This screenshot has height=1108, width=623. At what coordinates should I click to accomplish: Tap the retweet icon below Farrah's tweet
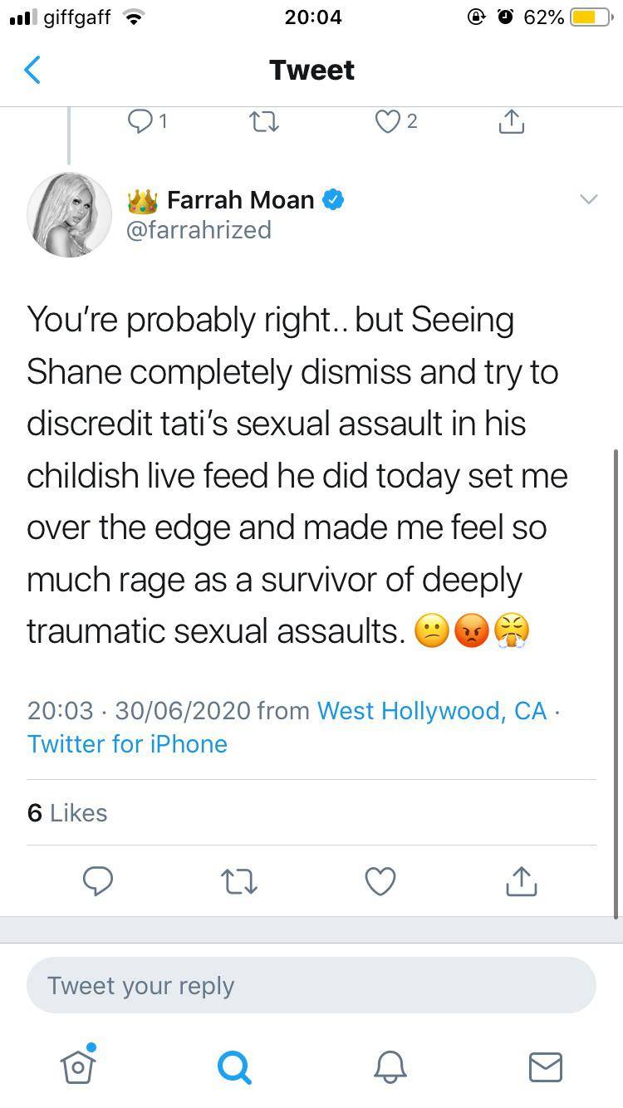238,881
